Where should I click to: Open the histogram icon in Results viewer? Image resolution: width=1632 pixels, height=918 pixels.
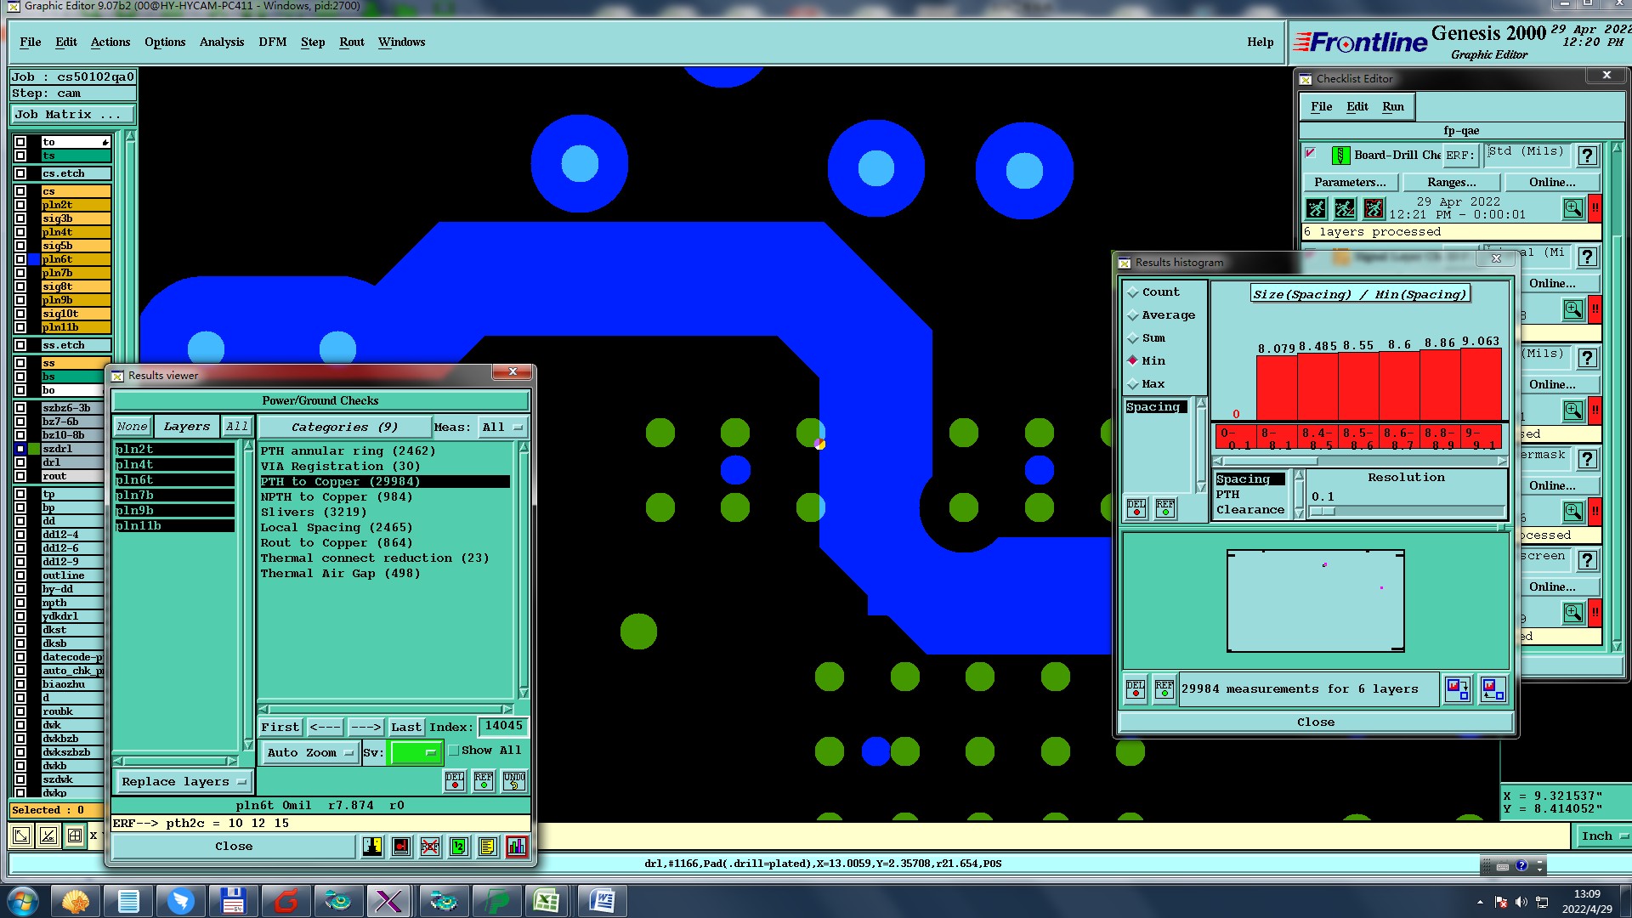coord(516,847)
